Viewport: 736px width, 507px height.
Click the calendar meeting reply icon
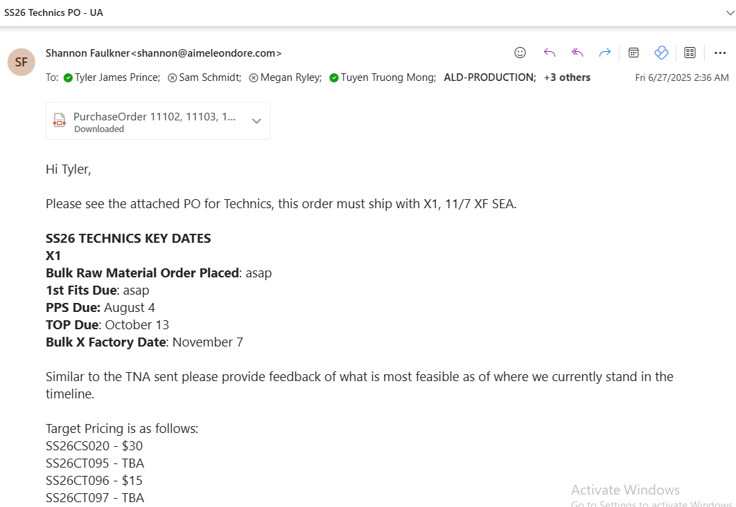[633, 53]
